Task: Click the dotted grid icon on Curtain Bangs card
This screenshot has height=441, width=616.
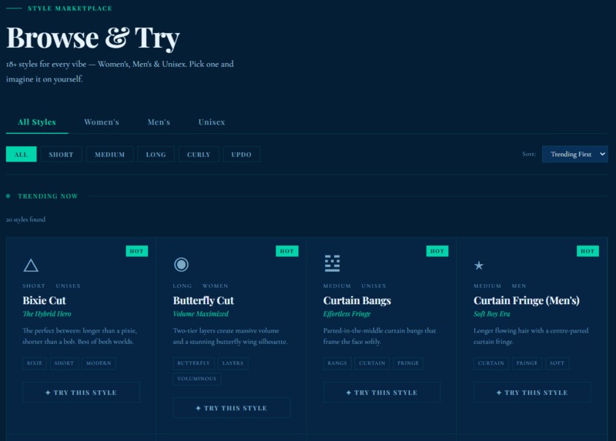Action: click(332, 263)
